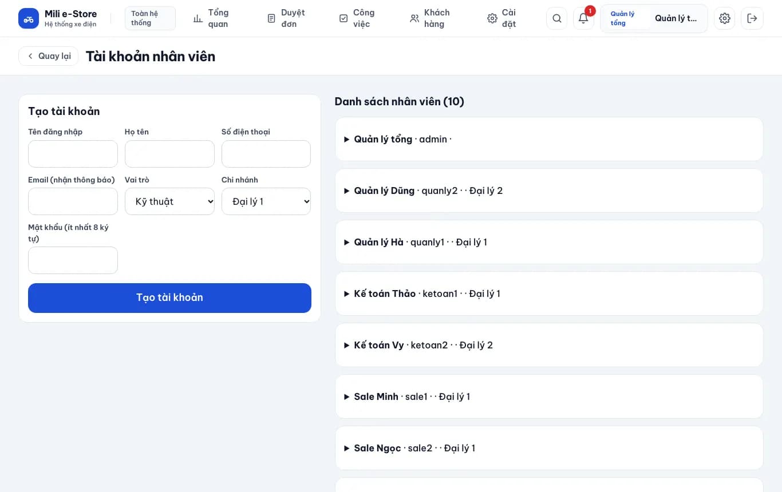
Task: Click the Mili e-Store scooter logo
Action: [29, 18]
